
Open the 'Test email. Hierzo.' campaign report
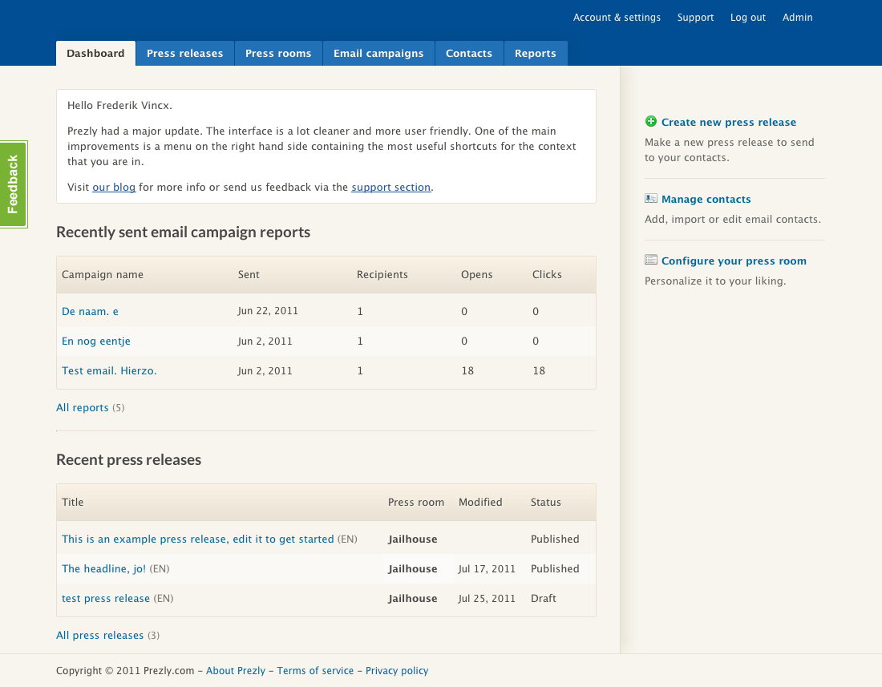(x=109, y=371)
